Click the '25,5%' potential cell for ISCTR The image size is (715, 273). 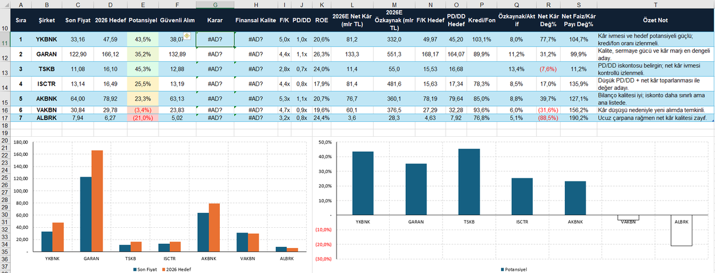pos(142,84)
